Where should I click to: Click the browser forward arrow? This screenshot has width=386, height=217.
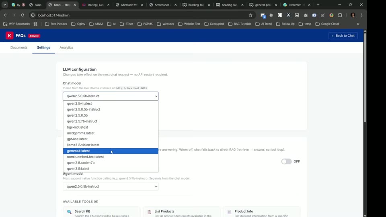(14, 15)
